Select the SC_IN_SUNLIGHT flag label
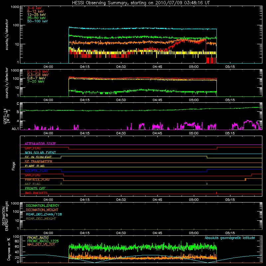Image resolution: width=266 pixels, height=266 pixels. coord(38,157)
